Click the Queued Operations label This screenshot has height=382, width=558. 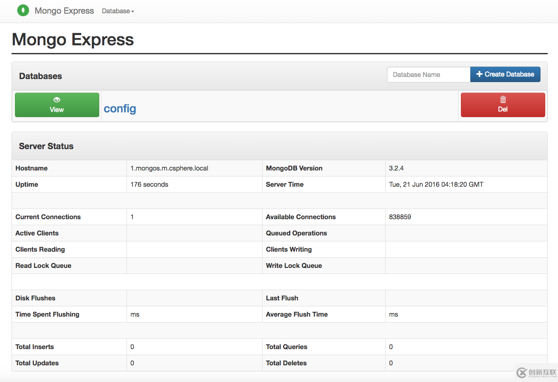[296, 233]
